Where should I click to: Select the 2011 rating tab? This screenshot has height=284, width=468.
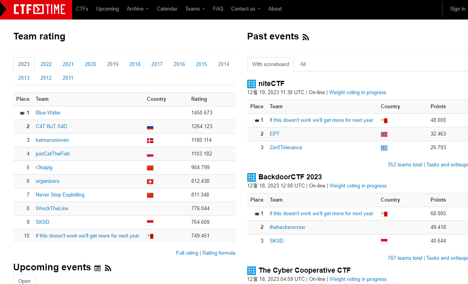coord(68,78)
